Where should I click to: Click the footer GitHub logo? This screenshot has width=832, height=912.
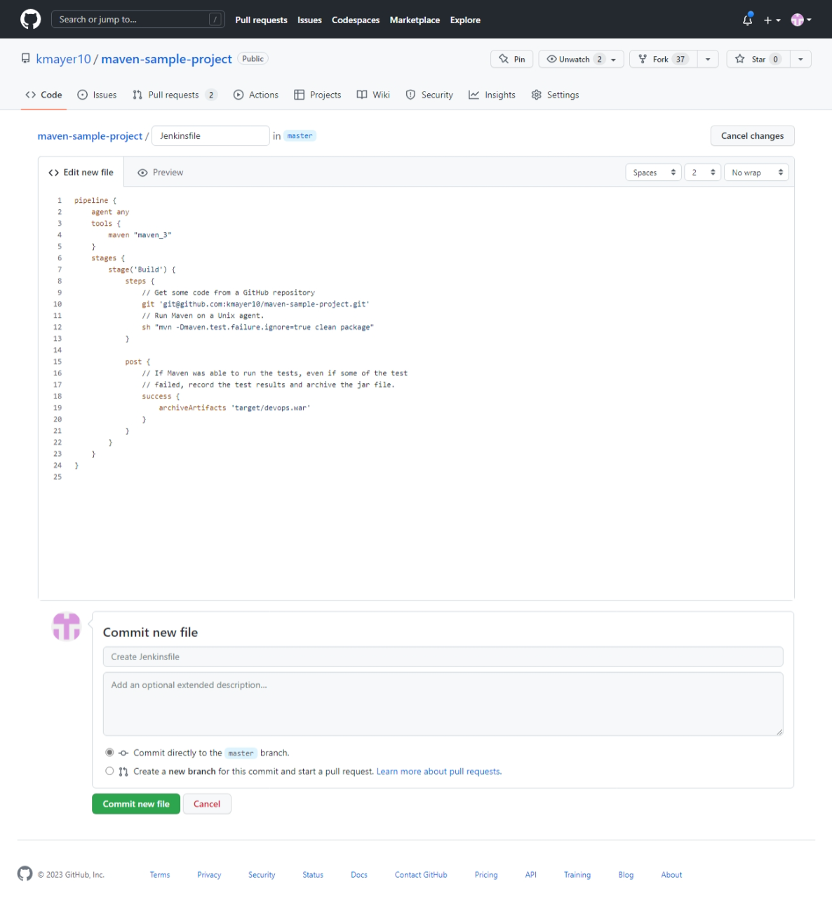[25, 873]
